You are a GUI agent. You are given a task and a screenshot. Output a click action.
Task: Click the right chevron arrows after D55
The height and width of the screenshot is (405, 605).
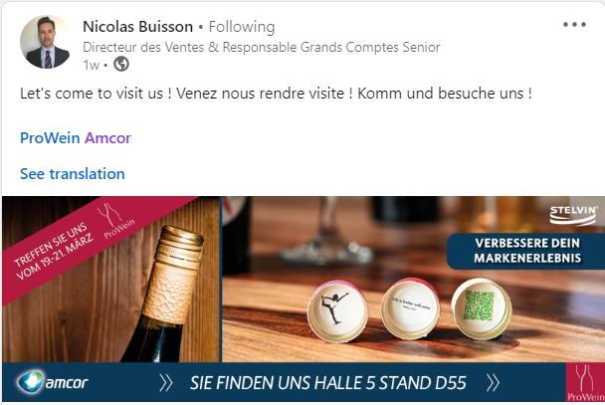point(493,383)
